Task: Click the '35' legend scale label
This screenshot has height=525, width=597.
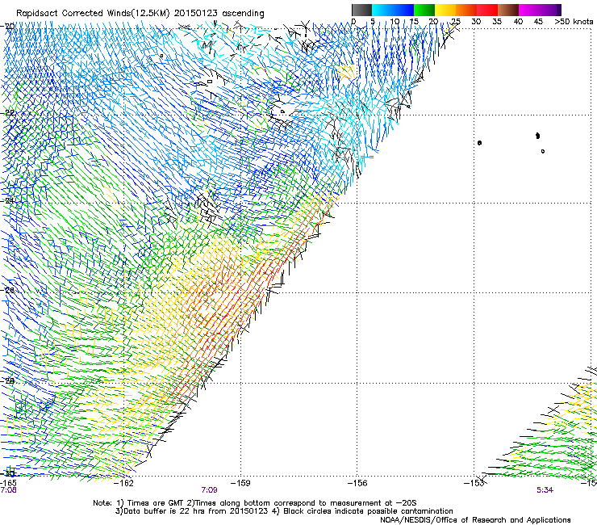Action: coord(497,22)
